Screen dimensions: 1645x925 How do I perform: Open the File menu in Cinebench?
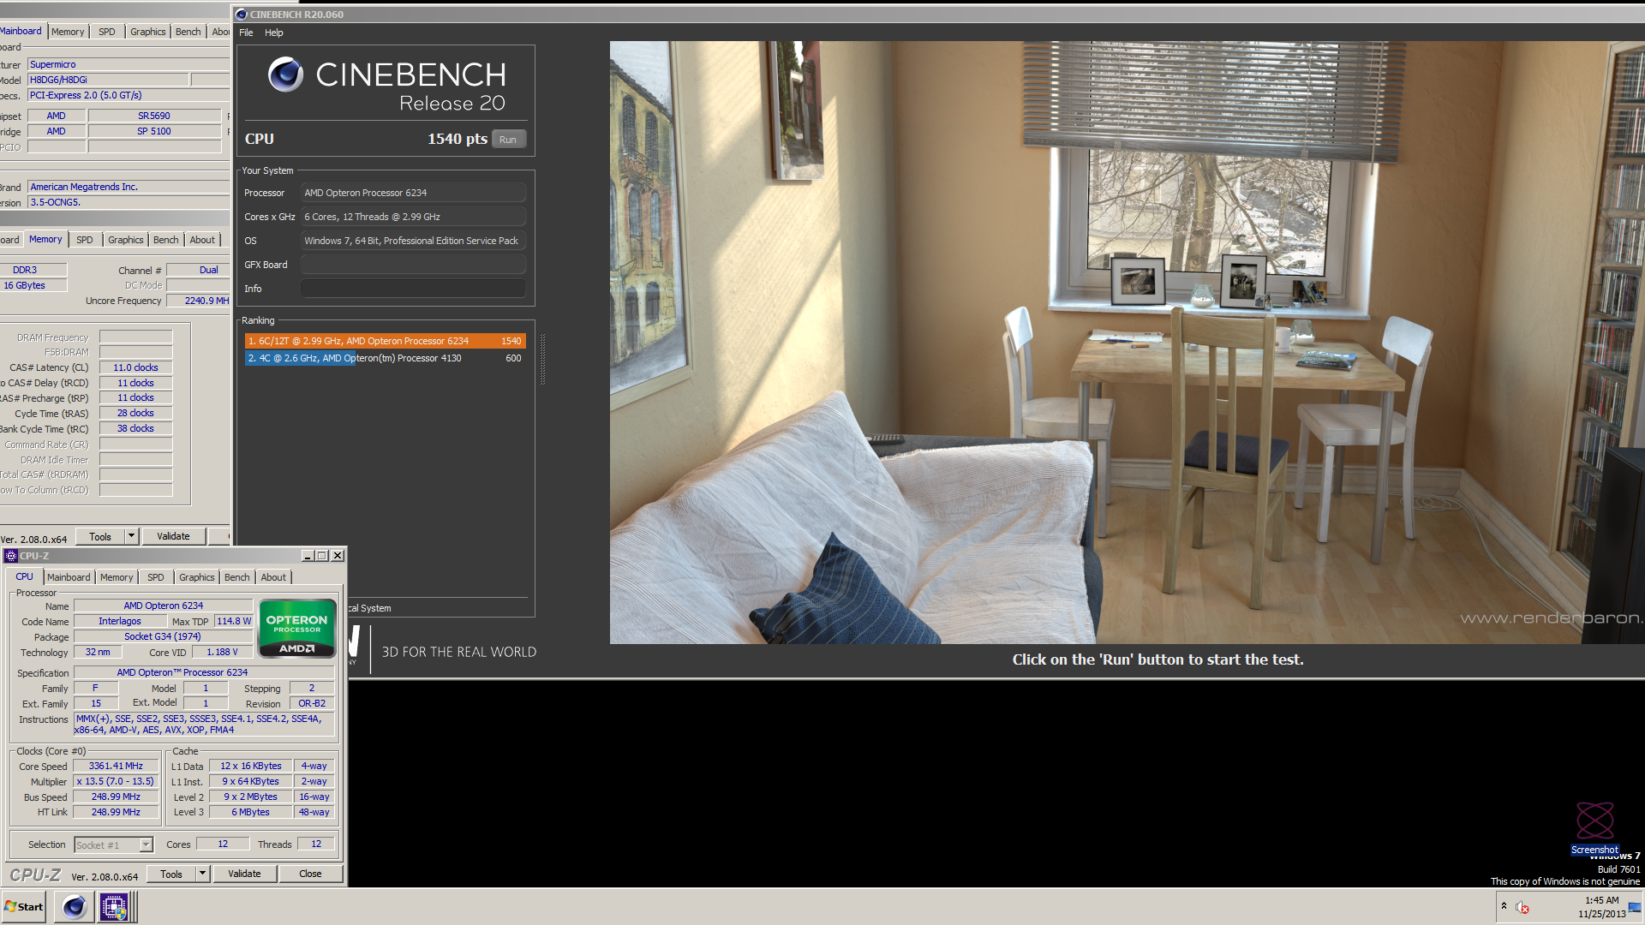point(246,33)
